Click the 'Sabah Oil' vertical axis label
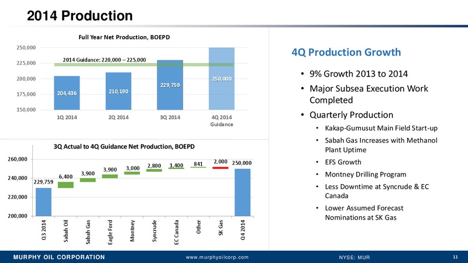The image size is (468, 263). click(x=66, y=231)
